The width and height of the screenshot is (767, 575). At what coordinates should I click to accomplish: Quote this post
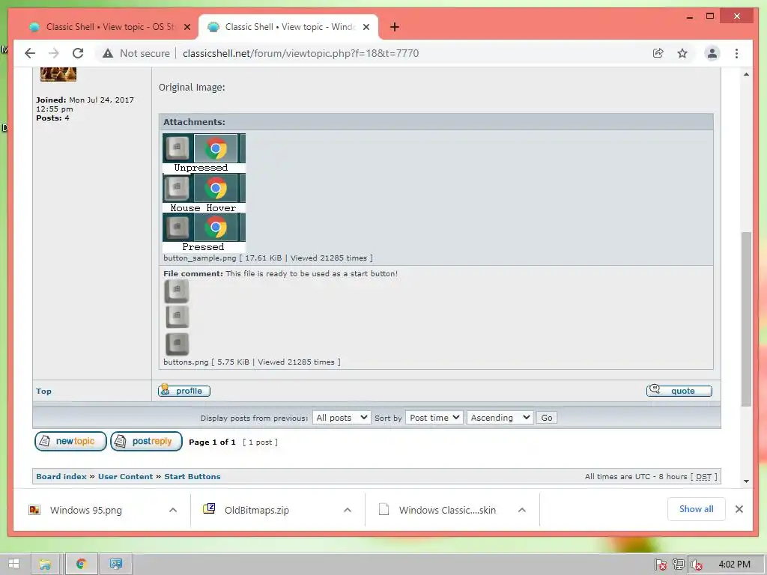coord(679,391)
